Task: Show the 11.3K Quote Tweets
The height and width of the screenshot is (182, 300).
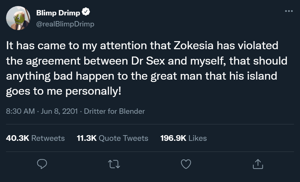Action: click(x=112, y=138)
